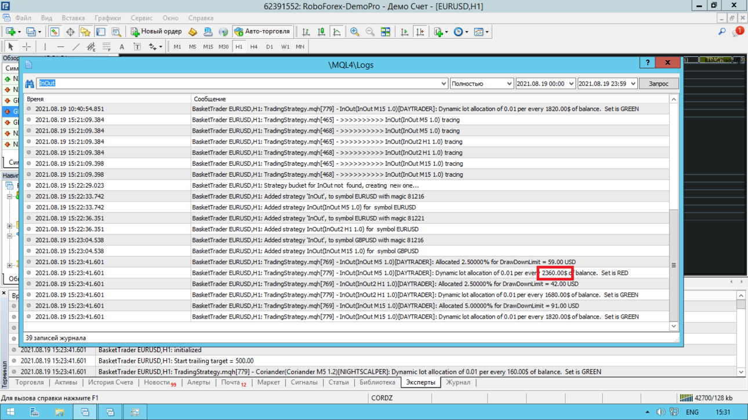
Task: Open the Сервис menu
Action: 142,18
